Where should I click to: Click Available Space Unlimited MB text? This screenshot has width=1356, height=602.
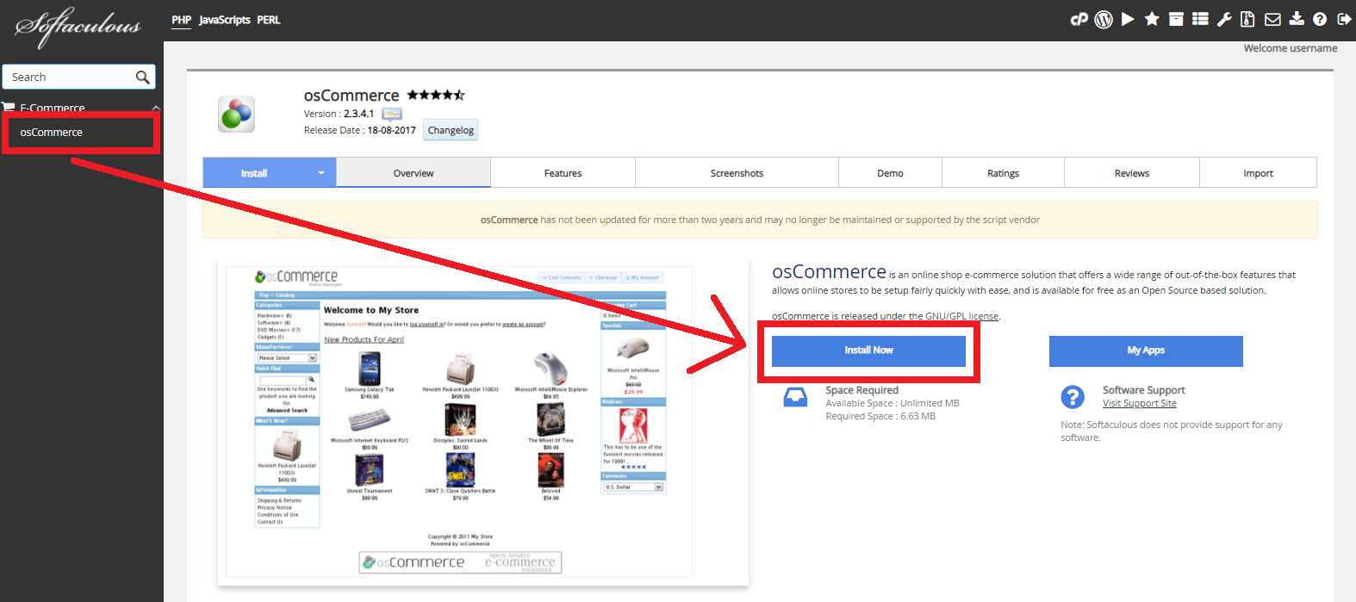pos(893,403)
